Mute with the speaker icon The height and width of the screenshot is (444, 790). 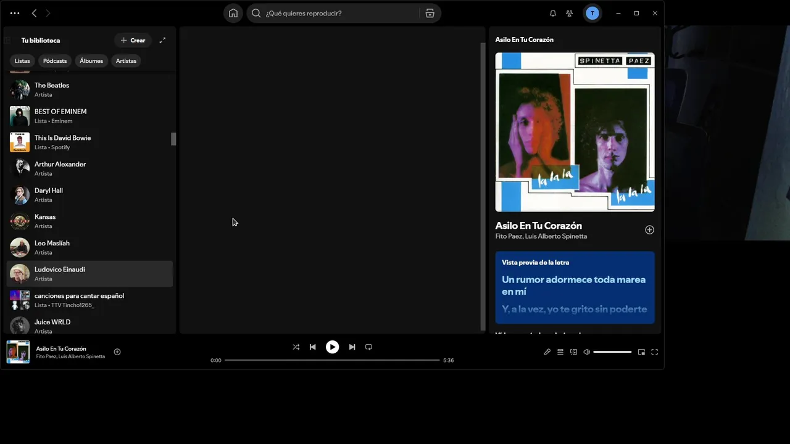click(x=587, y=352)
